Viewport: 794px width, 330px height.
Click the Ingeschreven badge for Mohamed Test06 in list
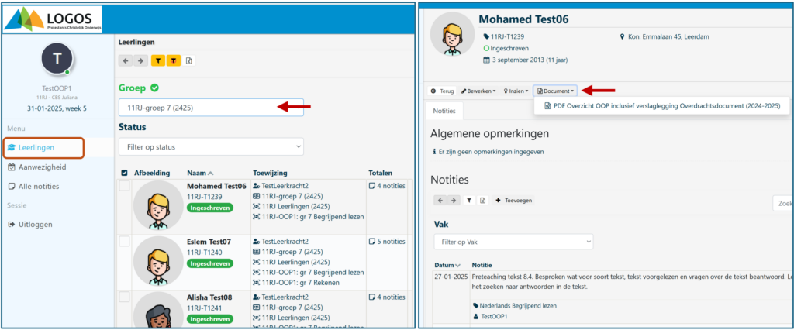[210, 208]
